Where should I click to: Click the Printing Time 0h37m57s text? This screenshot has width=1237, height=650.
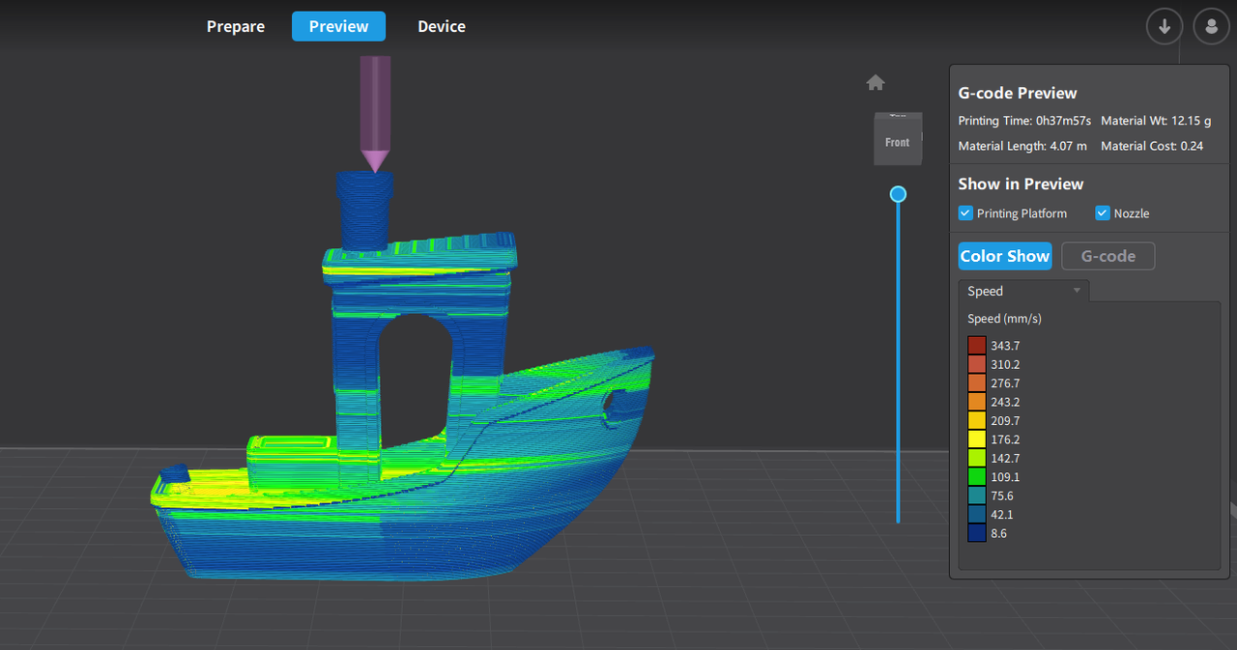pyautogui.click(x=1024, y=121)
